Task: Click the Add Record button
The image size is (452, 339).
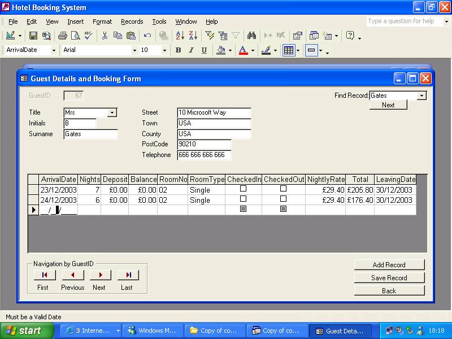Action: click(389, 265)
